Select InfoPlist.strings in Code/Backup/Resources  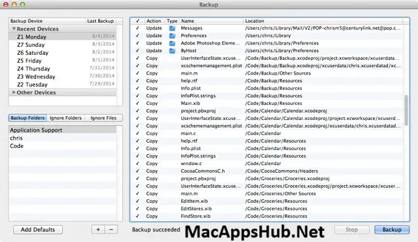(198, 96)
